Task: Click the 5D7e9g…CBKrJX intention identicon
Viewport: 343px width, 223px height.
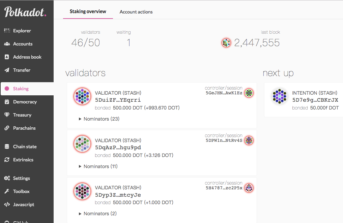Action: click(x=280, y=96)
